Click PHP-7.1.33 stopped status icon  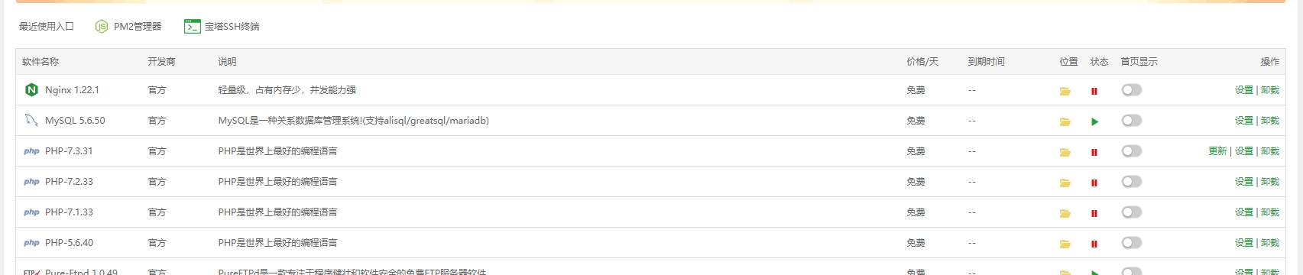[x=1094, y=213]
